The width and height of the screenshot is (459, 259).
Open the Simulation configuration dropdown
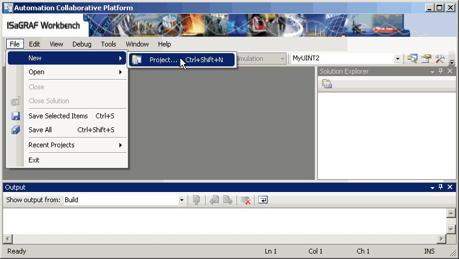(x=282, y=59)
